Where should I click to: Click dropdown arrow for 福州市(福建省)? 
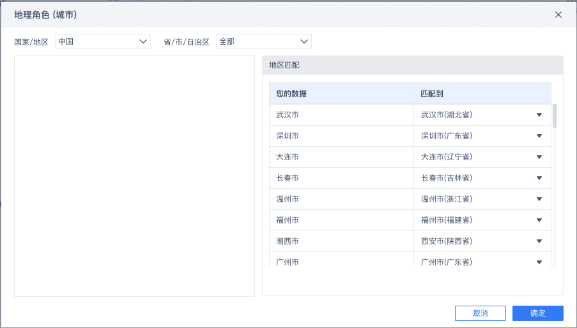(x=539, y=220)
